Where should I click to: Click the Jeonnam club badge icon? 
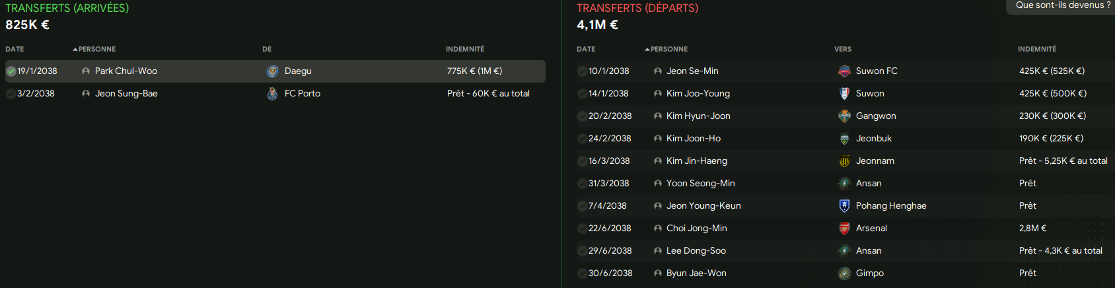(844, 161)
